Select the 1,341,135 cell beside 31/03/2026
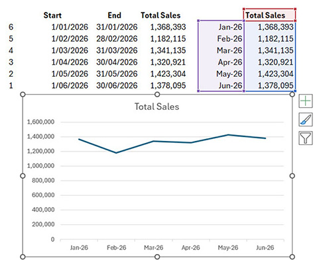Screen dimensions: 315x260 tap(168, 50)
